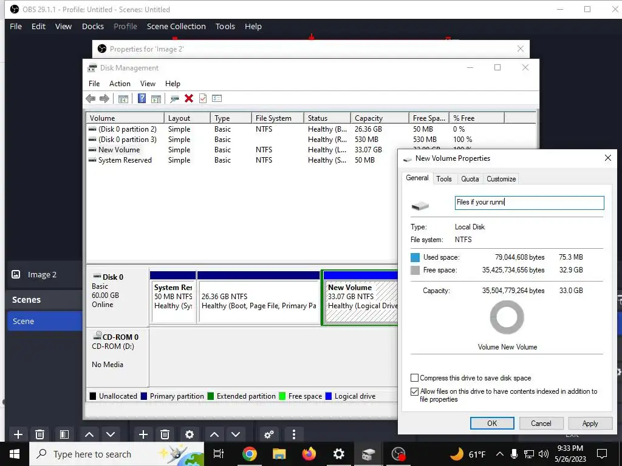Click the settings list icon in Disk Management toolbar
This screenshot has width=622, height=466.
point(217,98)
